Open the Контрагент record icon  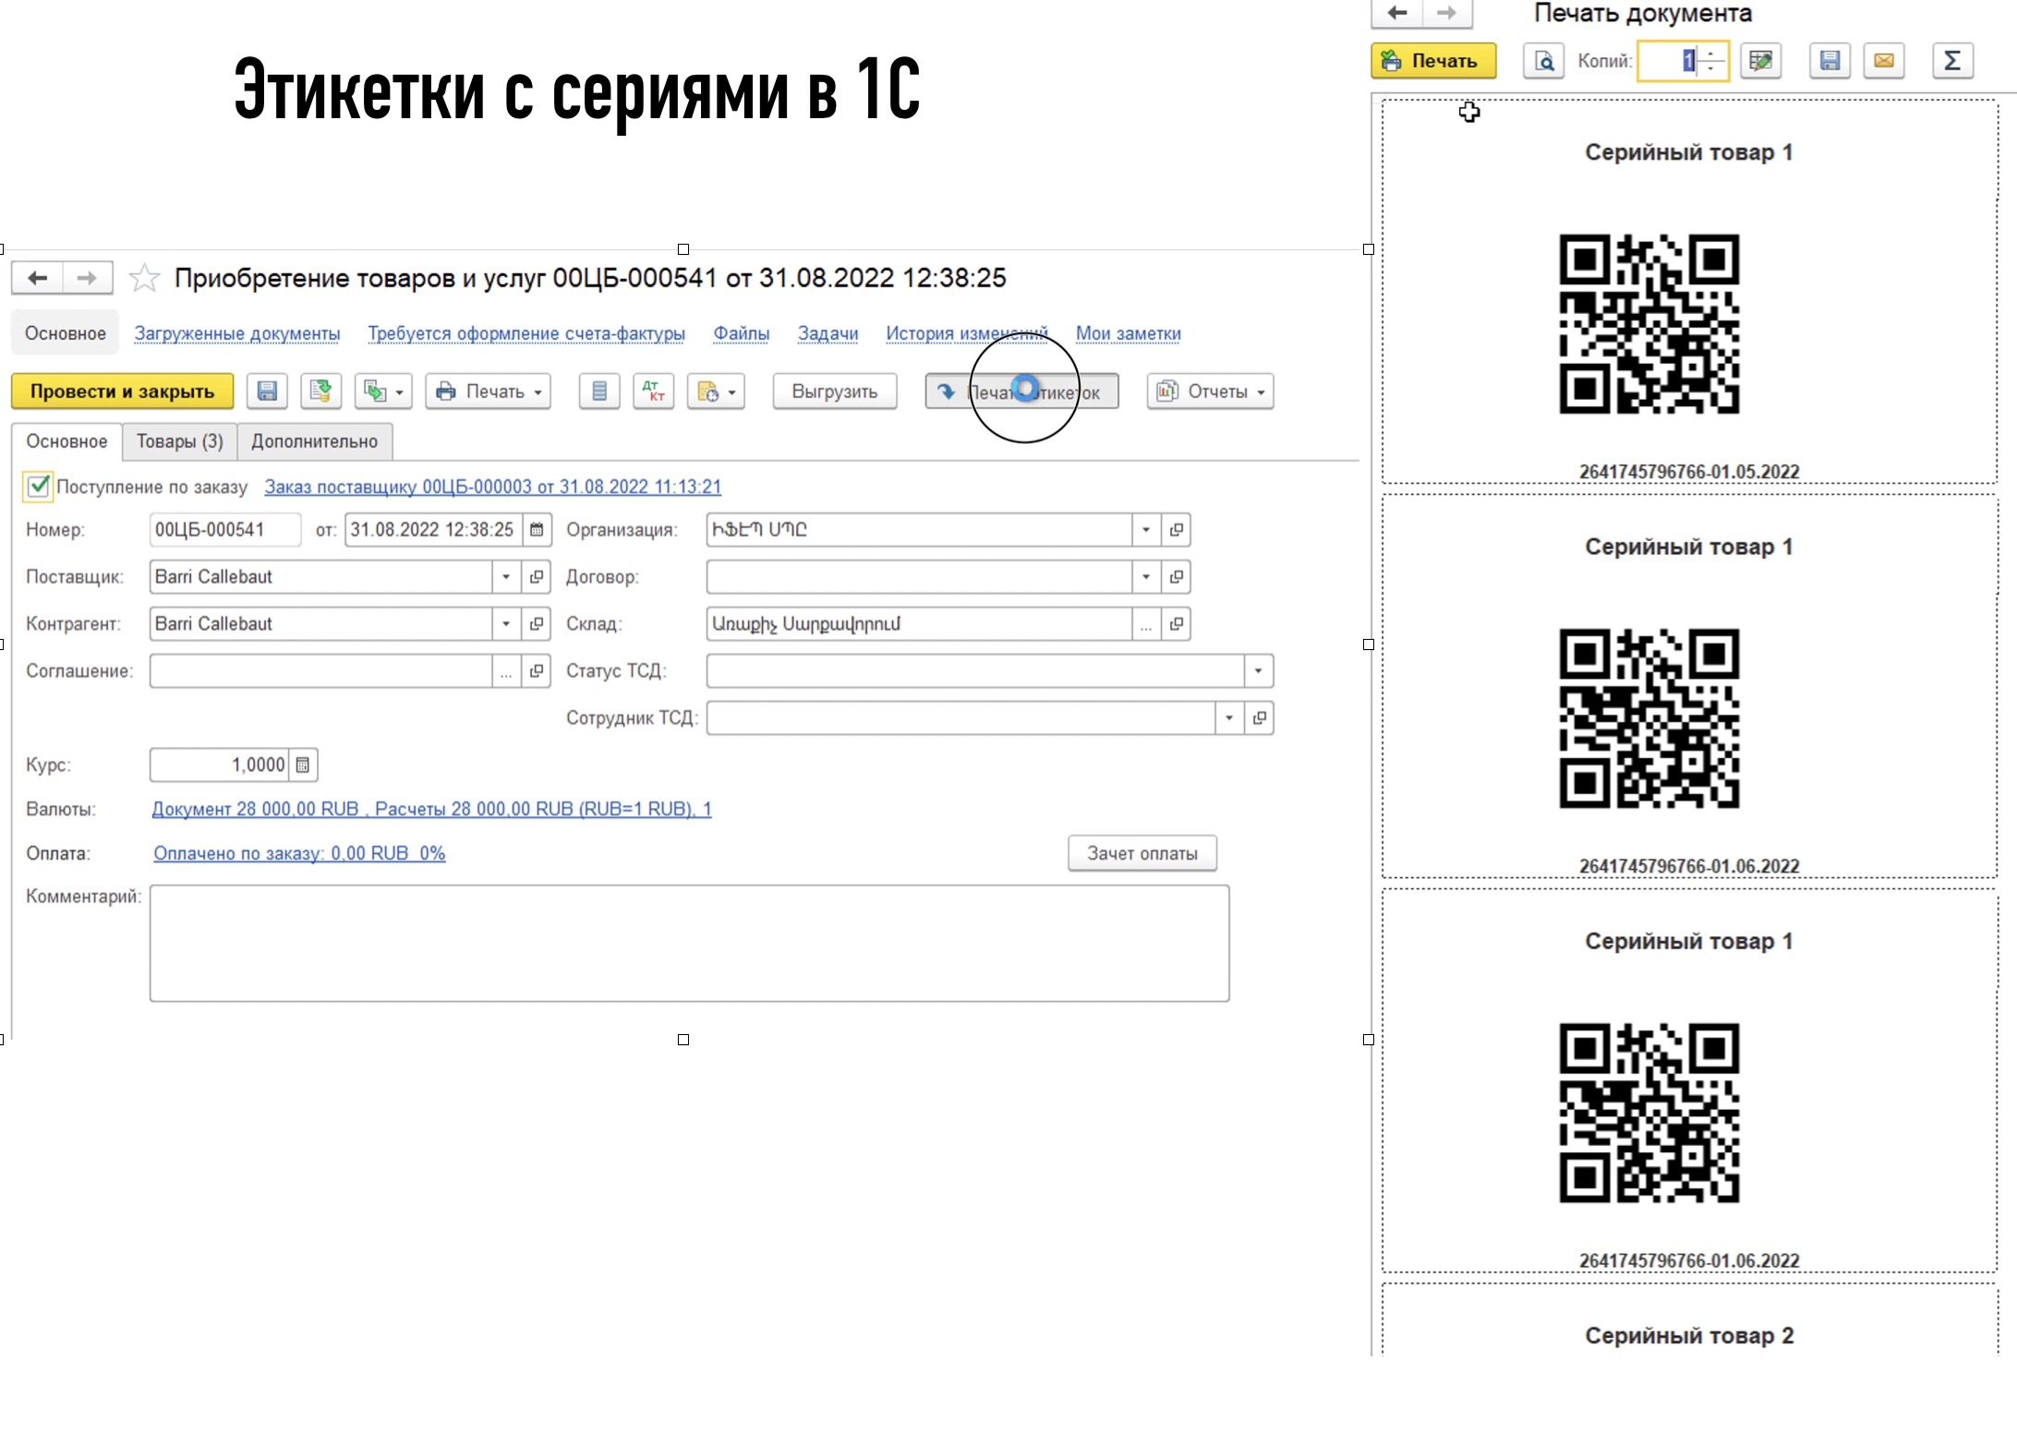(537, 624)
